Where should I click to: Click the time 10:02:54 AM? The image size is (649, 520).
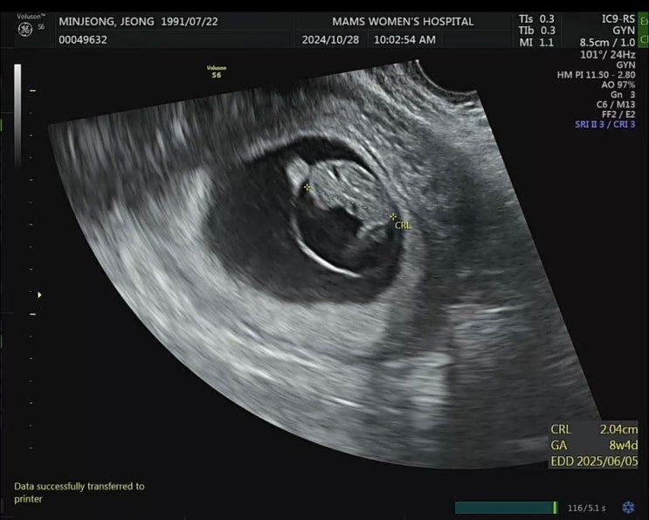pos(404,39)
